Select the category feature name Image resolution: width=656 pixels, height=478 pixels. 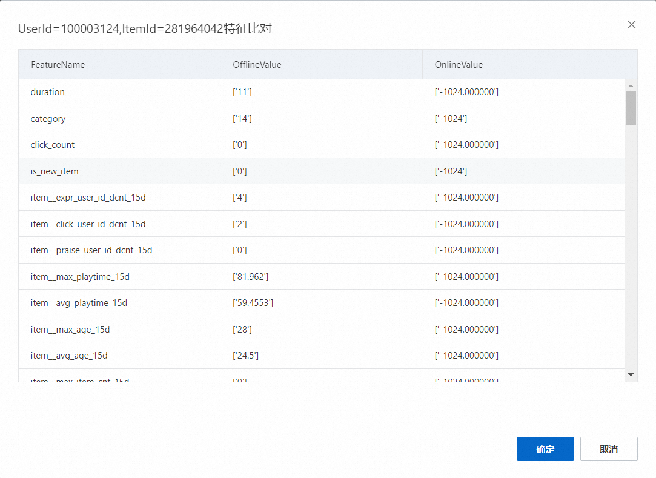[48, 119]
